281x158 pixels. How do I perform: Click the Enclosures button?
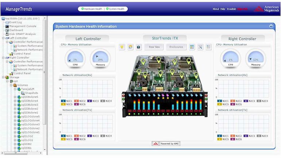point(176,47)
